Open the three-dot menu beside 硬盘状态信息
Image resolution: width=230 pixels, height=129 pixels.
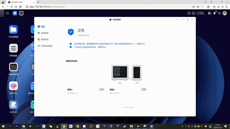coord(188,61)
